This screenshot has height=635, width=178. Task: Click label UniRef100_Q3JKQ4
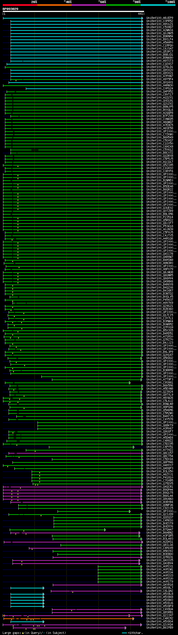click(x=160, y=625)
